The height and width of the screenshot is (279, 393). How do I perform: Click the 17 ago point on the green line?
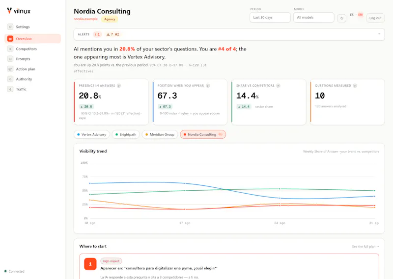[185, 191]
